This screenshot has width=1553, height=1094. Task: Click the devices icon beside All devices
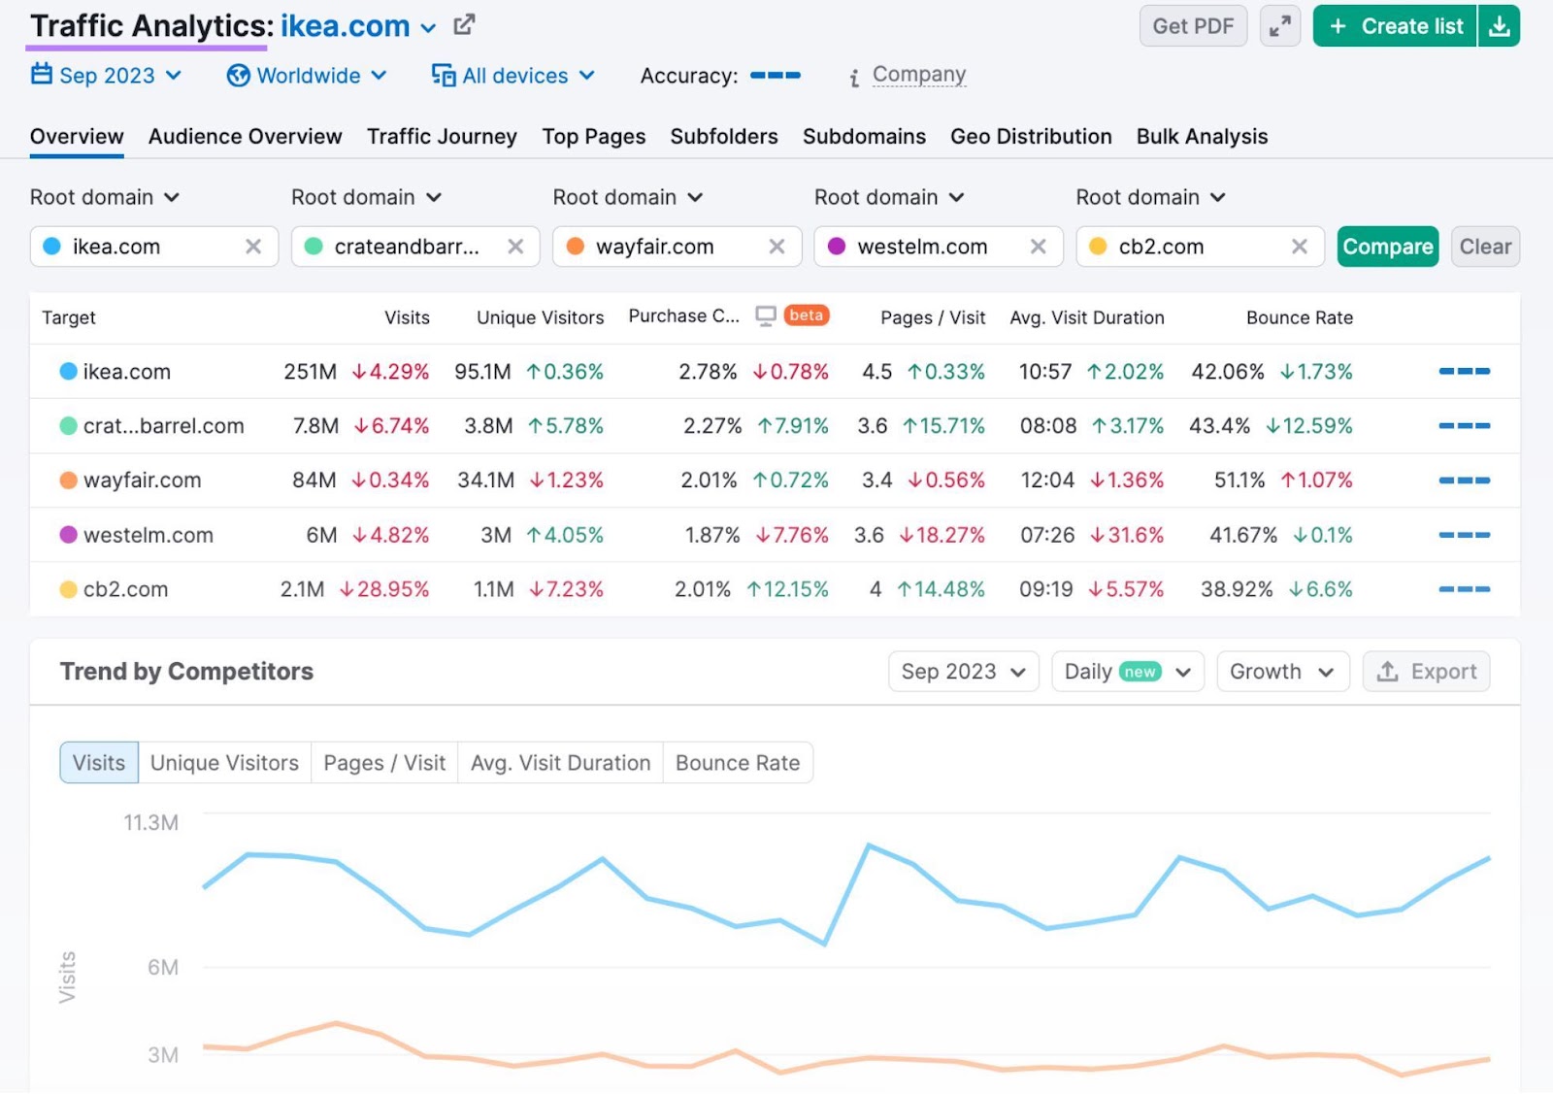(442, 75)
